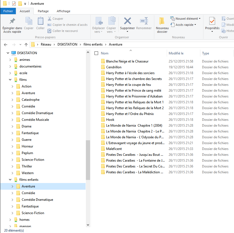Click the Coller clipboard icon
234x233 pixels.
pyautogui.click(x=40, y=21)
